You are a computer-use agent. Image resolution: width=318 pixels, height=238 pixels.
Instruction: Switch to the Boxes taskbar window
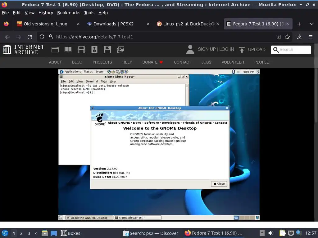[x=70, y=233]
